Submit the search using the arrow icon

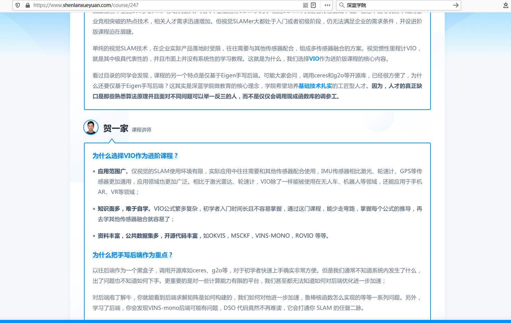(x=455, y=6)
